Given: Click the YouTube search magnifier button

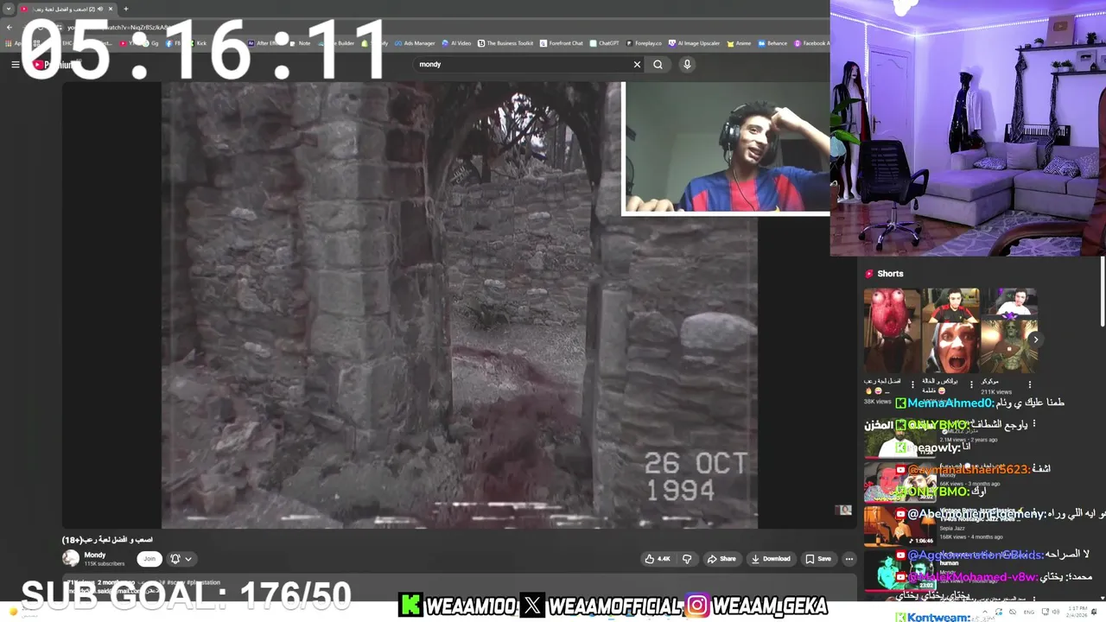Looking at the screenshot, I should 658,64.
